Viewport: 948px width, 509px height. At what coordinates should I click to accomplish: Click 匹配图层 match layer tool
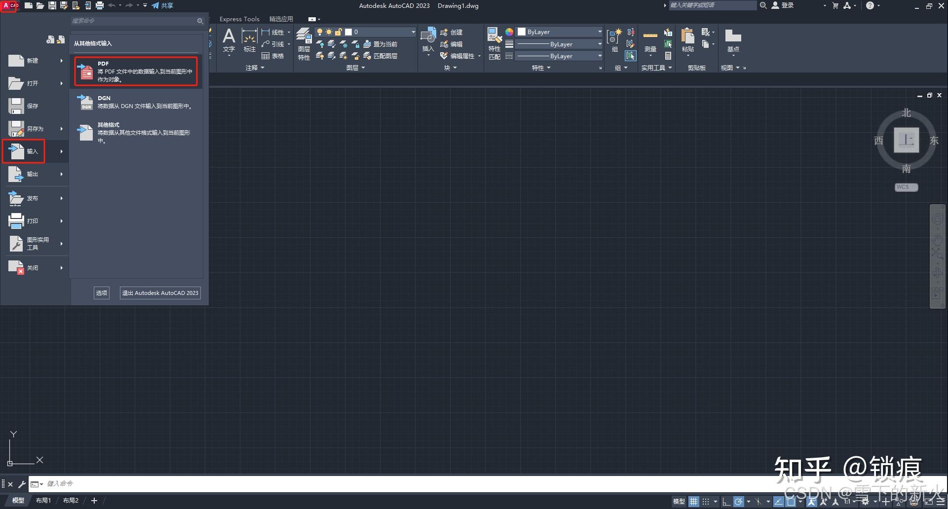[380, 56]
